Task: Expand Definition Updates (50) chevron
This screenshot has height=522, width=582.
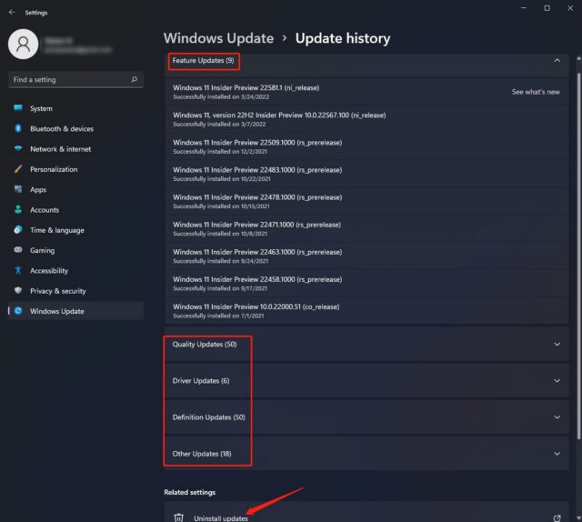Action: click(557, 417)
